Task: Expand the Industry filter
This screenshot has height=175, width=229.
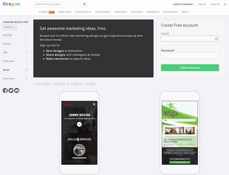Action: click(x=15, y=44)
